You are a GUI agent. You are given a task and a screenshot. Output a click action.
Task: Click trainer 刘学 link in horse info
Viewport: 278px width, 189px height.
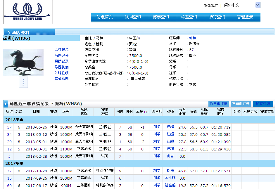tap(192, 38)
